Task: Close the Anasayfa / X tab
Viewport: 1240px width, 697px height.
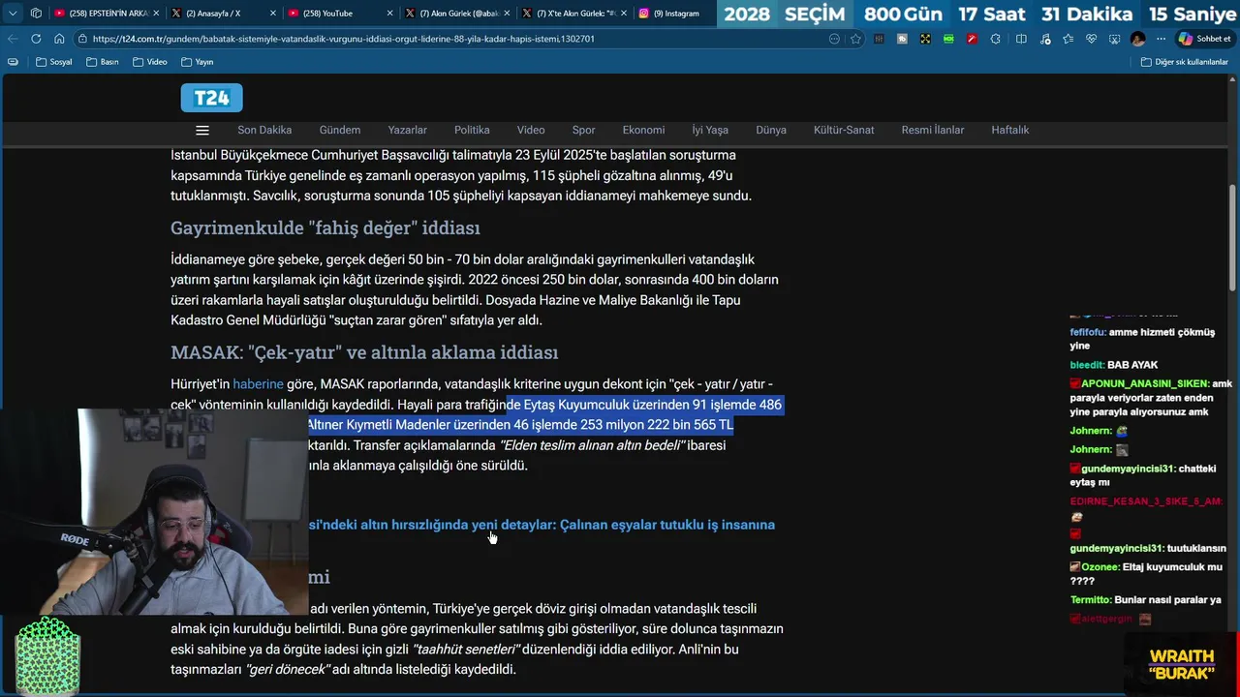Action: pos(273,14)
